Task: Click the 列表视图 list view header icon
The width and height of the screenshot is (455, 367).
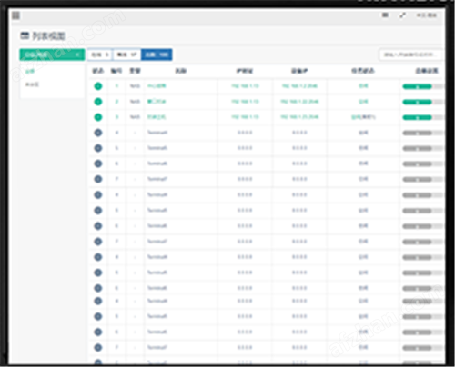Action: 25,35
